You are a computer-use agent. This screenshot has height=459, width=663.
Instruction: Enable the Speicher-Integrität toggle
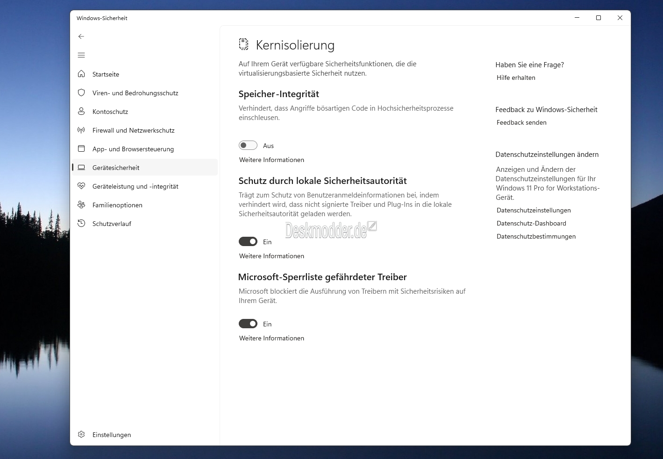point(248,145)
